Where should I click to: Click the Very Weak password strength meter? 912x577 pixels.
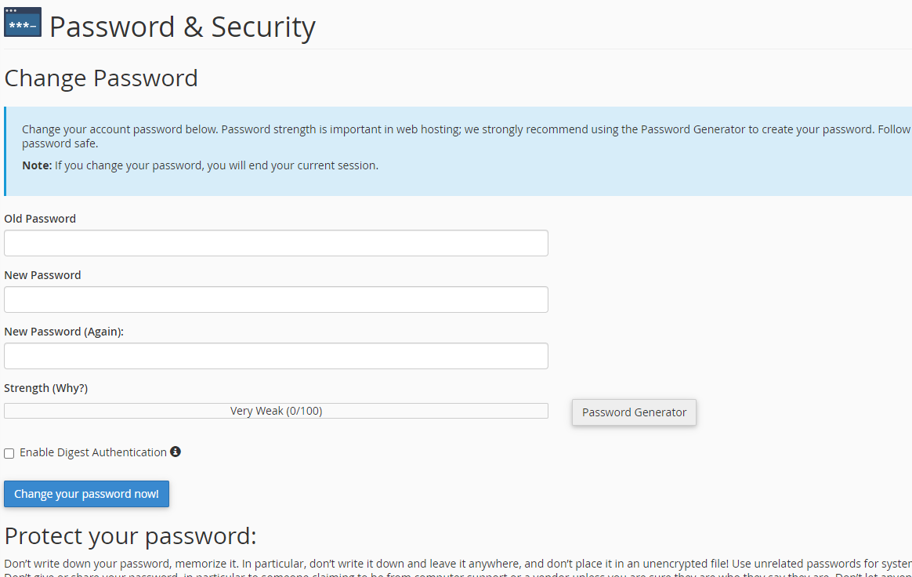coord(276,411)
